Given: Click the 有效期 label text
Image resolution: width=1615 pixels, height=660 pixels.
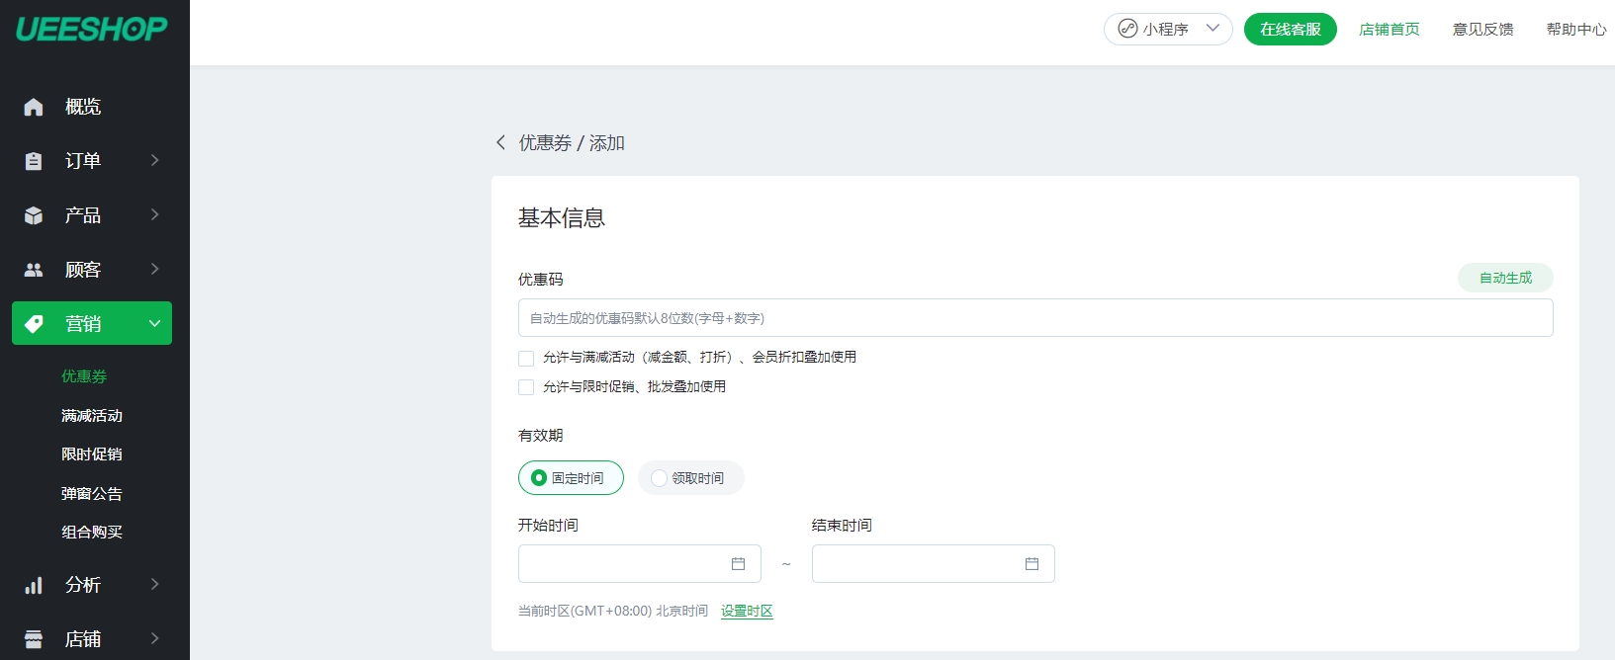Looking at the screenshot, I should coord(541,436).
